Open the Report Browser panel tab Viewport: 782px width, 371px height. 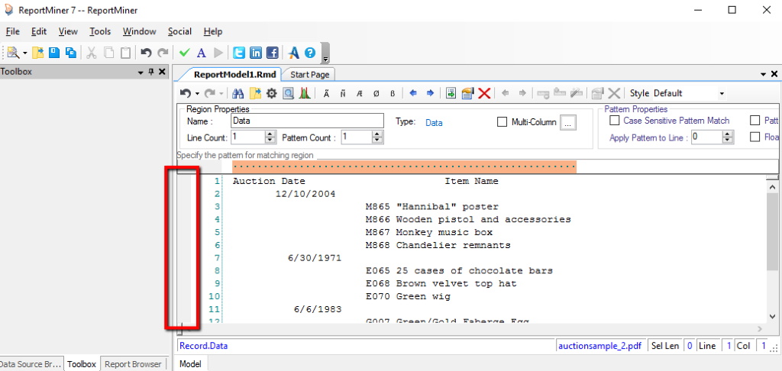coord(133,364)
